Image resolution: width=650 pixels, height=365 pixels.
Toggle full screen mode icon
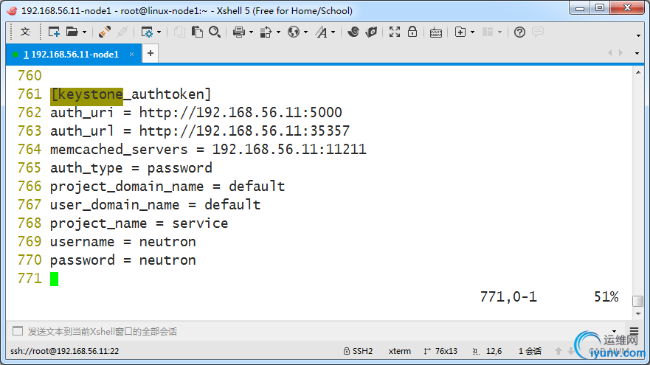point(395,32)
